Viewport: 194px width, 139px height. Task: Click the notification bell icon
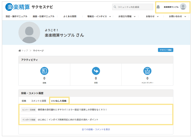point(158,7)
